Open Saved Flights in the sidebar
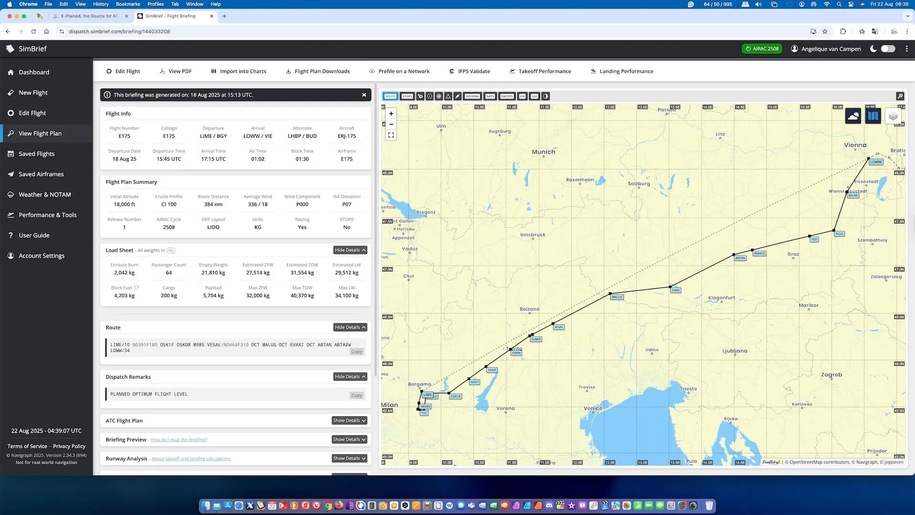 pyautogui.click(x=36, y=154)
